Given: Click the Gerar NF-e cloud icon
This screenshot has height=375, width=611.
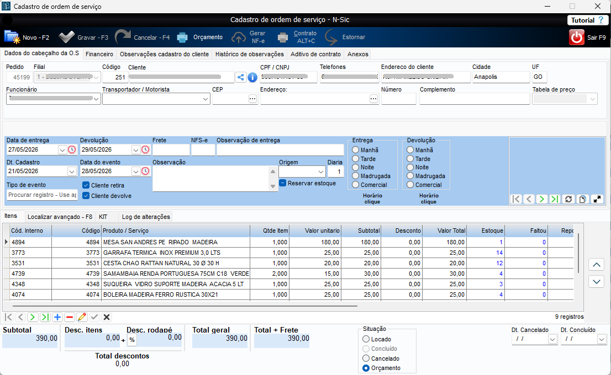Looking at the screenshot, I should point(239,37).
